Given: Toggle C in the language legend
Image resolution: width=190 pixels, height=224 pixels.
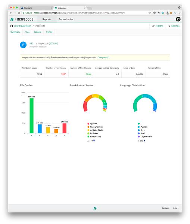Looking at the screenshot, I should click(x=140, y=124).
